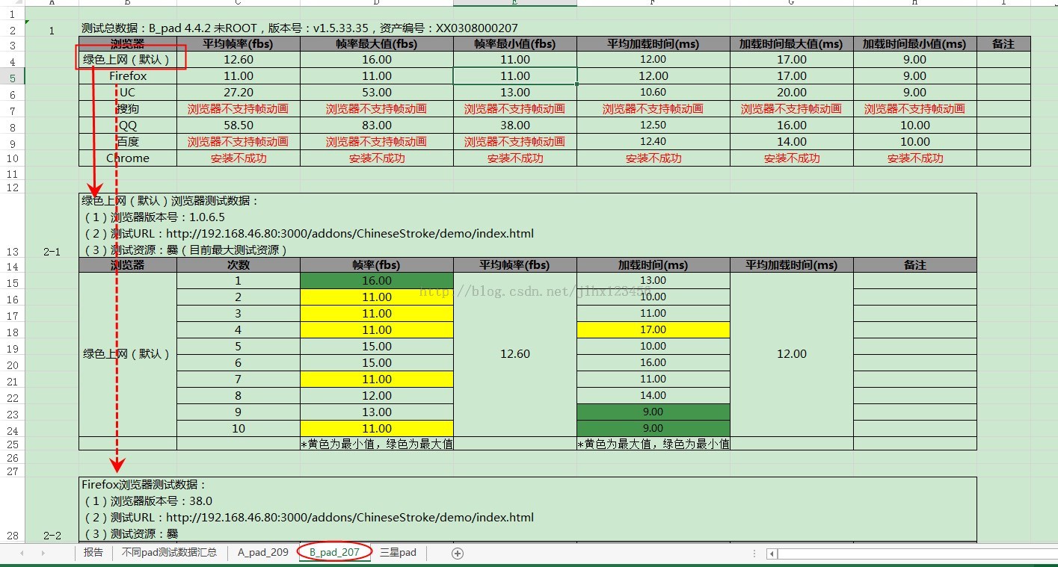Image resolution: width=1058 pixels, height=567 pixels.
Task: Click the next sheet navigation arrow
Action: [x=43, y=553]
